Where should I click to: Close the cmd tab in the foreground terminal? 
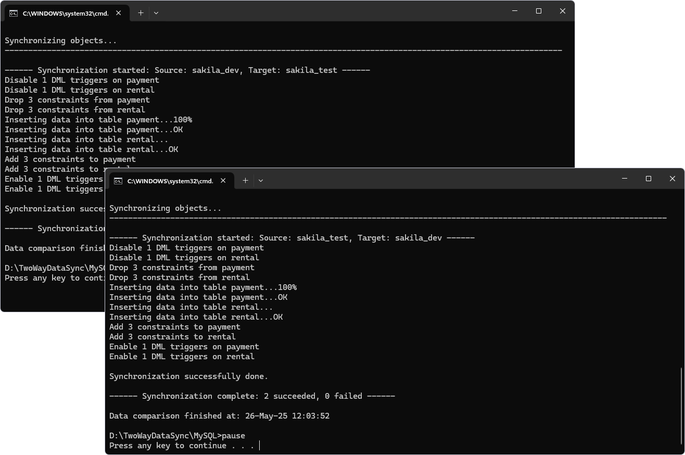point(223,181)
